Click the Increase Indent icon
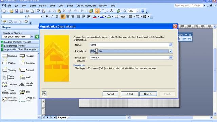Image resolution: width=217 pixels, height=122 pixels. click(89, 17)
